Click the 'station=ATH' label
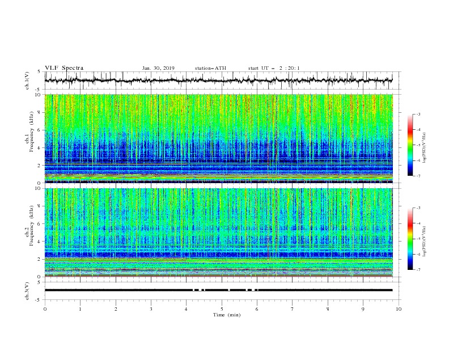 coord(210,68)
